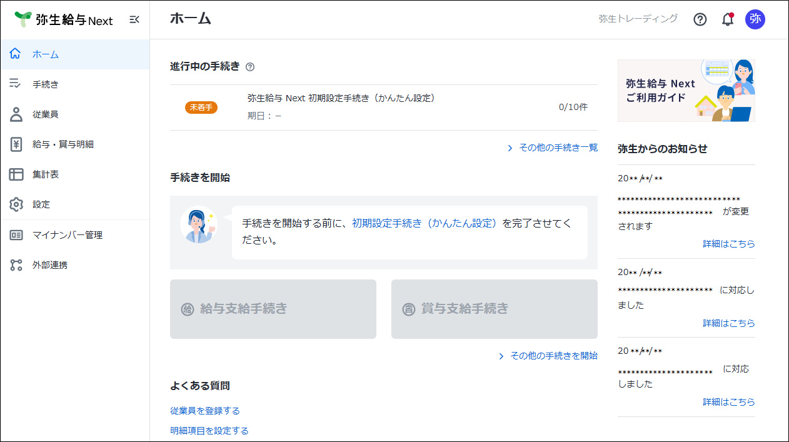Click the 給 icon on the 給与支給手続き button
The width and height of the screenshot is (789, 442).
[x=188, y=309]
